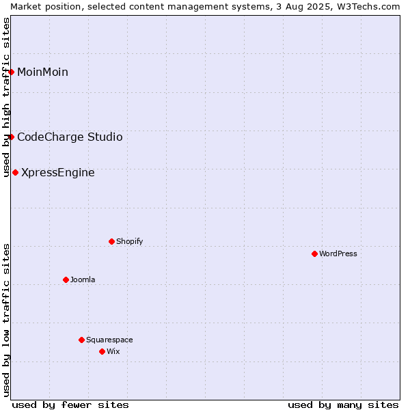Viewport: 410px width, 410px height.
Task: Click the 'used by low traffic sites' label
Action: point(5,320)
